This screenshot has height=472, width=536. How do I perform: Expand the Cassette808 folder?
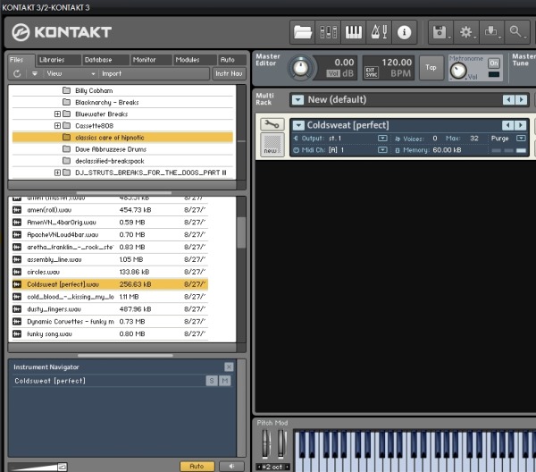pos(57,125)
